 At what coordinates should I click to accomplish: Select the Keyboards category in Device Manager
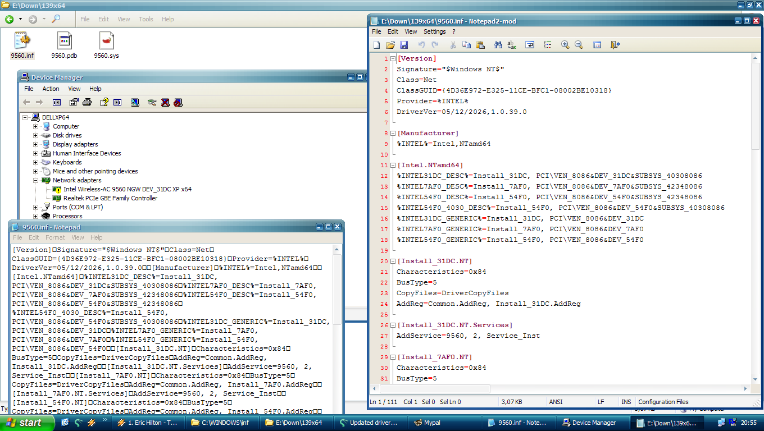(67, 162)
